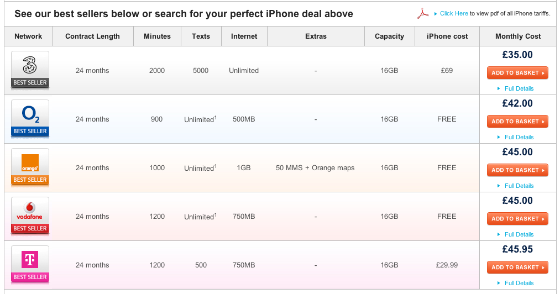560x294 pixels.
Task: Open the PDF icon for iPhone tariffs
Action: point(423,13)
